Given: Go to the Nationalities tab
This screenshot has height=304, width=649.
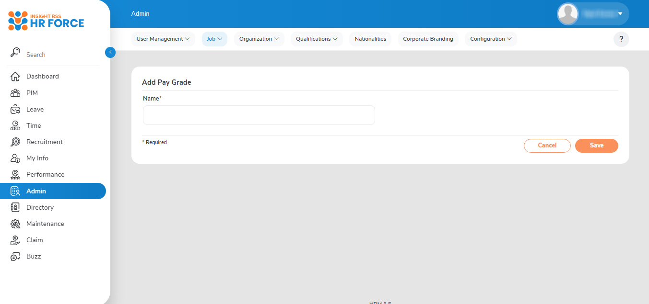Looking at the screenshot, I should (370, 39).
